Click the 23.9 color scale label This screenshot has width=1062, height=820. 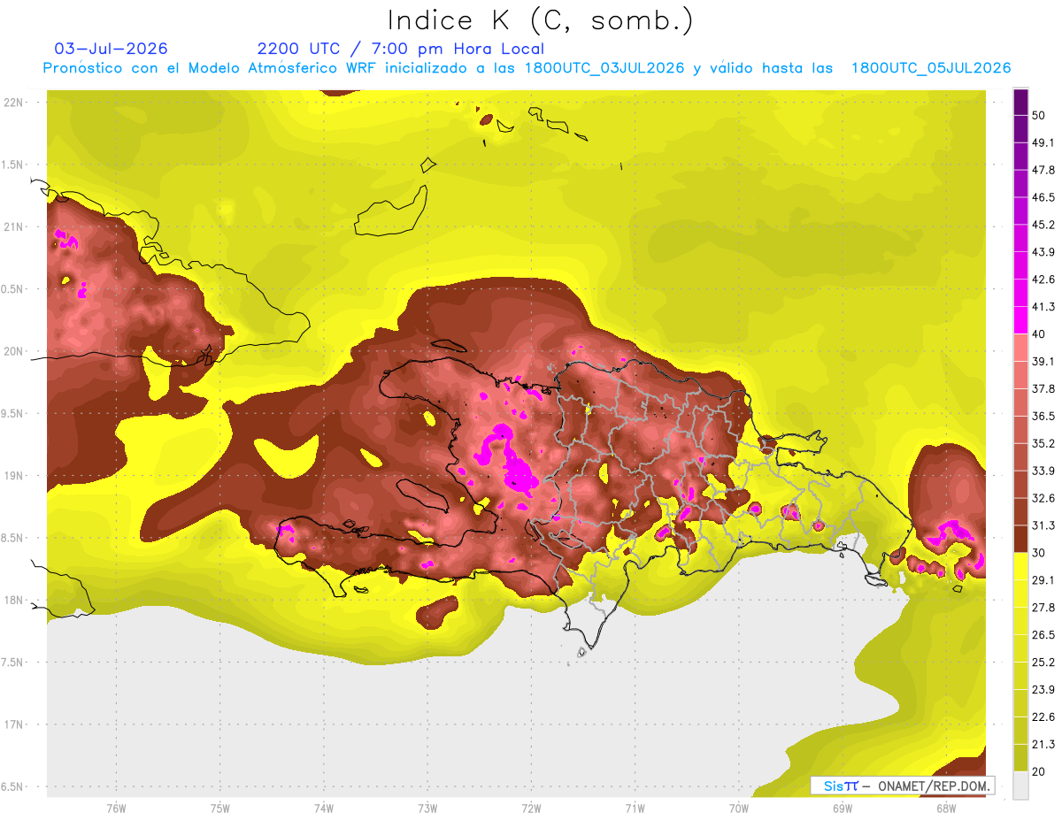pyautogui.click(x=1043, y=690)
